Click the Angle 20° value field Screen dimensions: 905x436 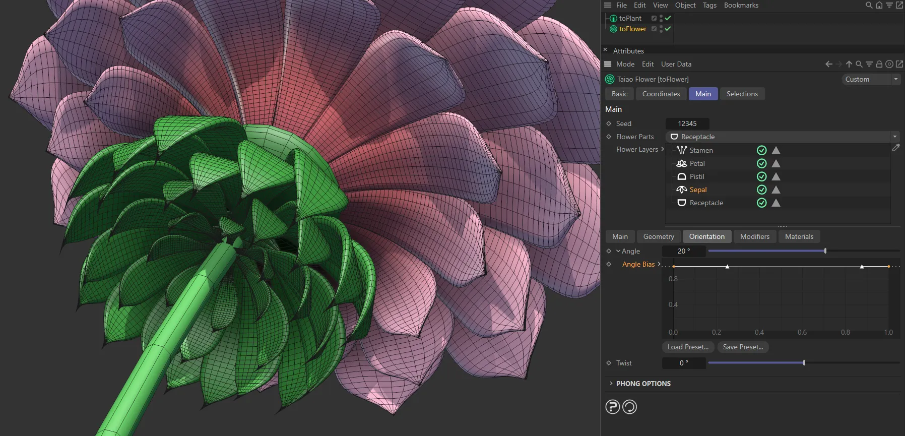click(684, 251)
